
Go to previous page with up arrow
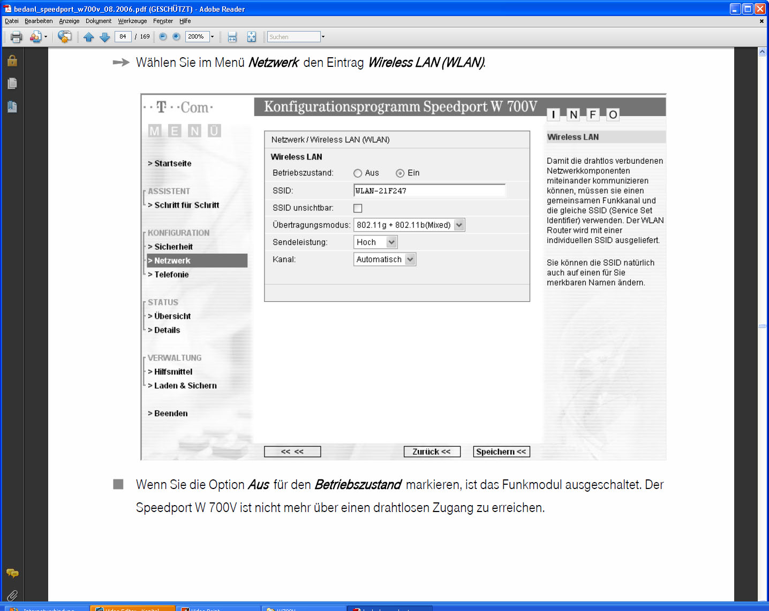(89, 37)
